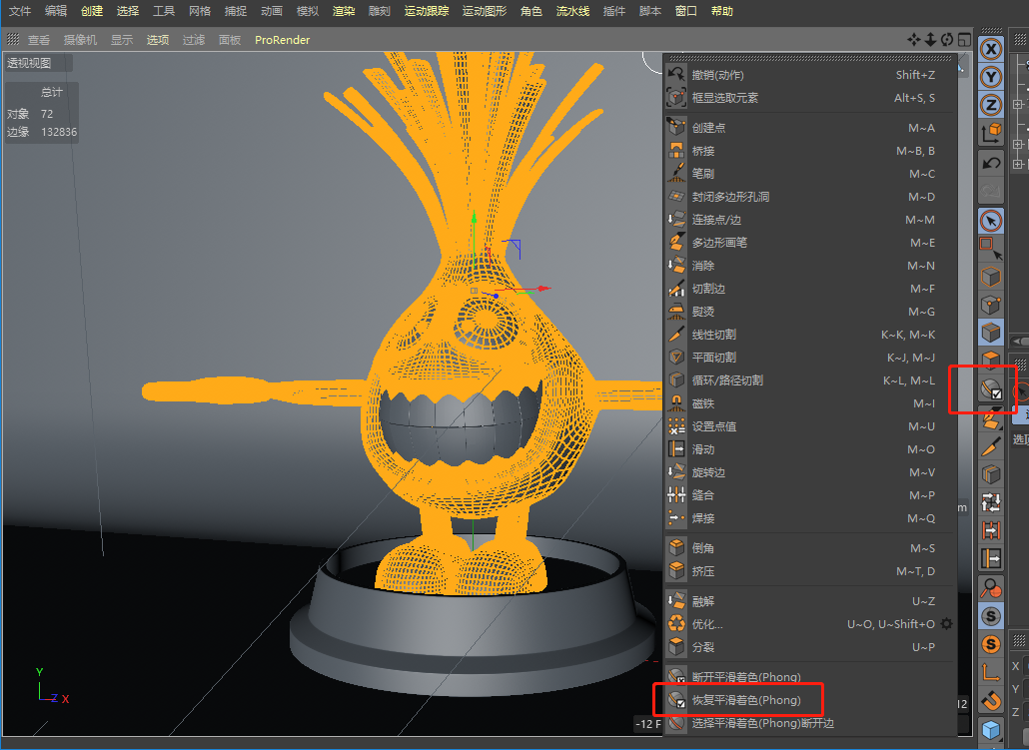Choose 断开平滑着色(Phong) entry
The image size is (1029, 750).
click(810, 676)
